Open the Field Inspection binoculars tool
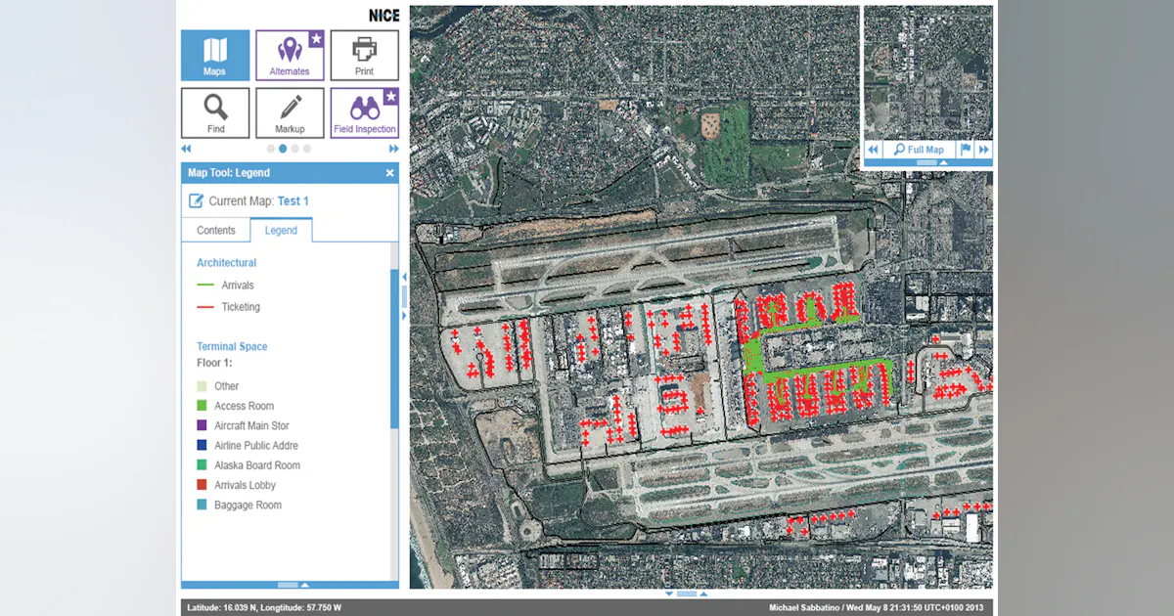Viewport: 1174px width, 616px height. [x=364, y=112]
